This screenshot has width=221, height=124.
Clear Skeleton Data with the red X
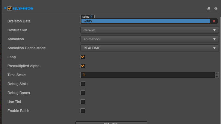pyautogui.click(x=214, y=21)
